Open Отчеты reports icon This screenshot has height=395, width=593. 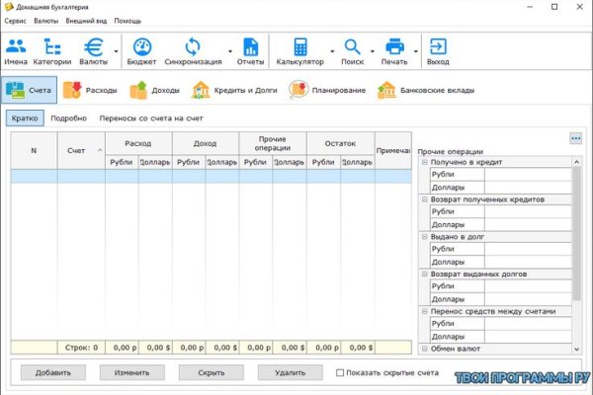coord(250,47)
